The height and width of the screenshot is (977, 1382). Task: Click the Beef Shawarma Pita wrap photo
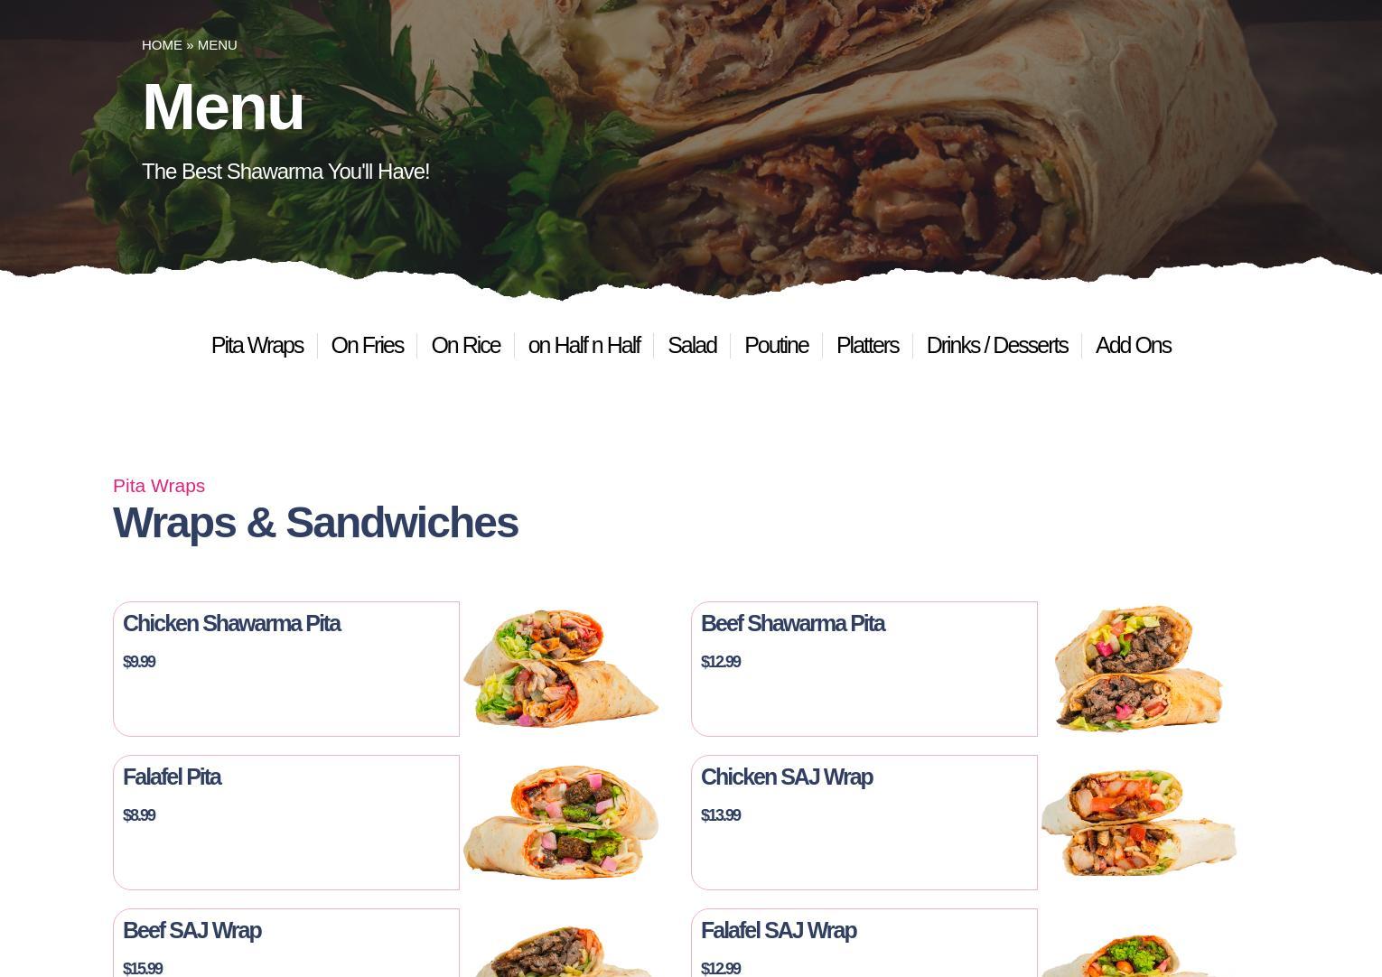click(x=1139, y=668)
